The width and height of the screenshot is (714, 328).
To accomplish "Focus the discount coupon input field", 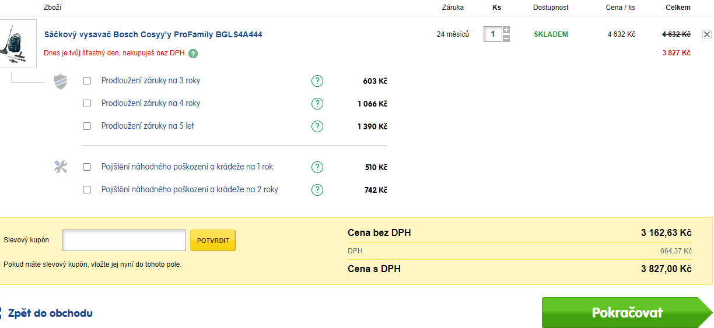I will 124,240.
